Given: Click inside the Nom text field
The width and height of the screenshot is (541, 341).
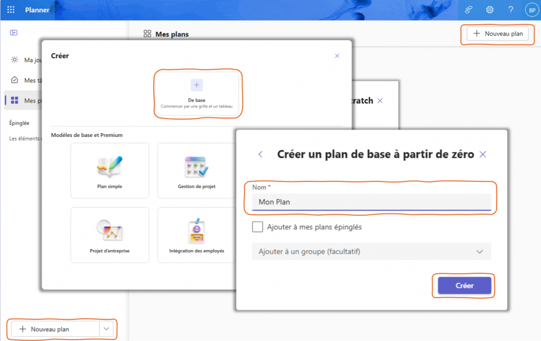Looking at the screenshot, I should (x=371, y=202).
